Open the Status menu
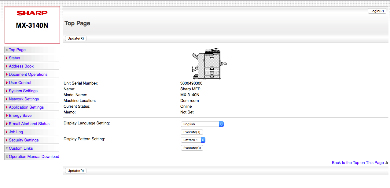 tap(14, 58)
